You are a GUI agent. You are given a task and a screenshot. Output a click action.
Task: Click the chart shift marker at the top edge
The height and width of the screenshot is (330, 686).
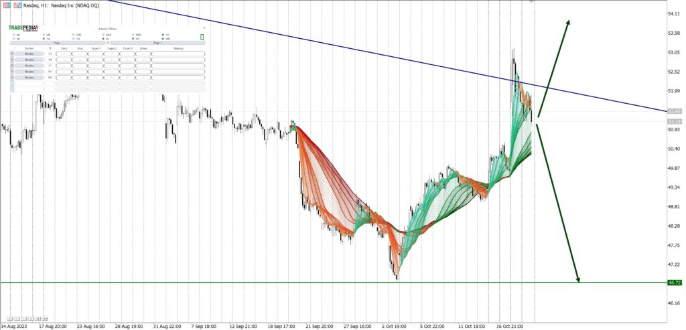[531, 2]
